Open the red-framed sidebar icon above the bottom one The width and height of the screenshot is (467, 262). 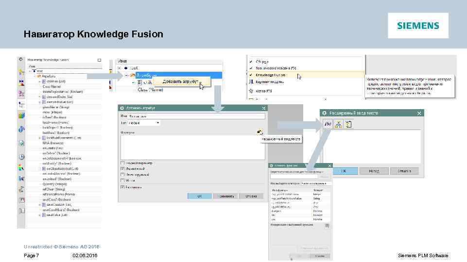[x=21, y=200]
